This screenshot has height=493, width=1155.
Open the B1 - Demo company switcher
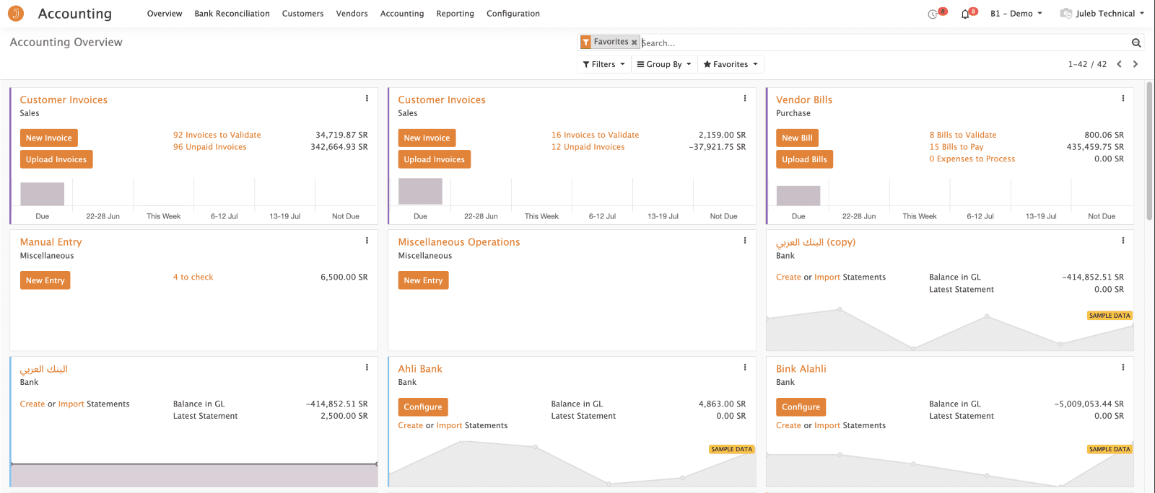tap(1016, 14)
